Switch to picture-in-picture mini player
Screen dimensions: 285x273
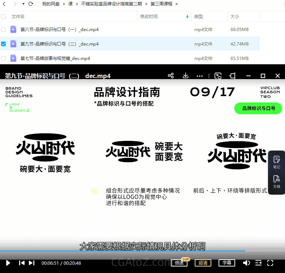pyautogui.click(x=218, y=76)
